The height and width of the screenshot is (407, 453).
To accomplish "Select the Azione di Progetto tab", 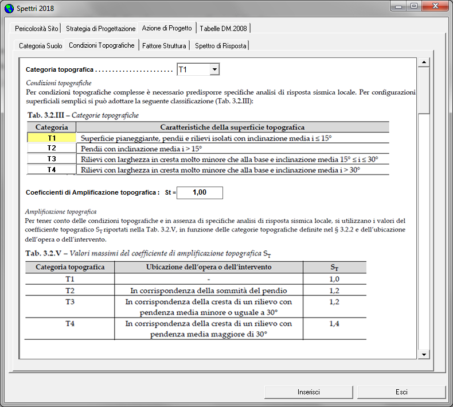I will (x=167, y=28).
